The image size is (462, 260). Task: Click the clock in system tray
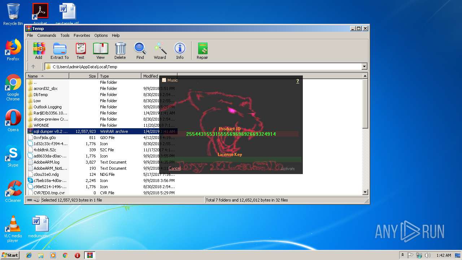point(443,255)
